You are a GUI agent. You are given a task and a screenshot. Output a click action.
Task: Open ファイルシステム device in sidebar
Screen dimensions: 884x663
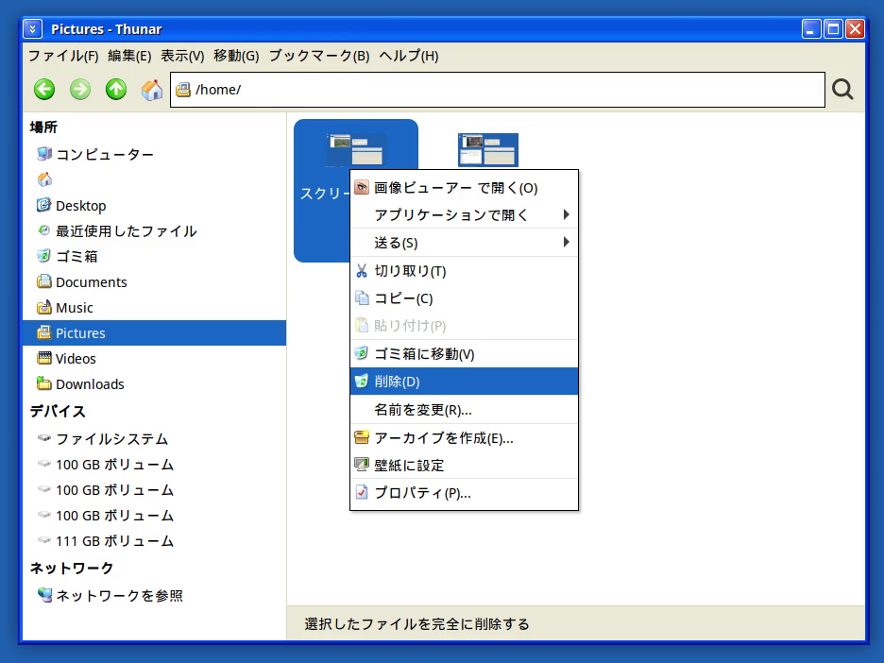click(x=111, y=439)
